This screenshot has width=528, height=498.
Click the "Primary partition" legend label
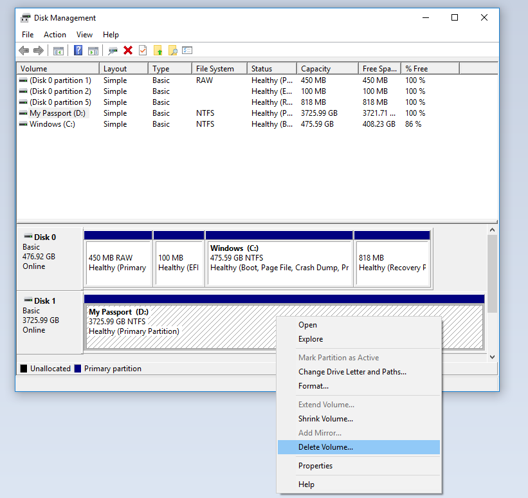[x=113, y=369]
